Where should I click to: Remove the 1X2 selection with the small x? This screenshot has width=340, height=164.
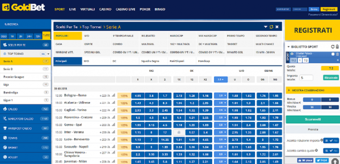click(x=337, y=60)
